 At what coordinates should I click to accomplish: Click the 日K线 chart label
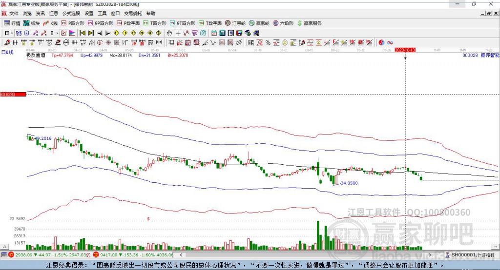[7, 53]
